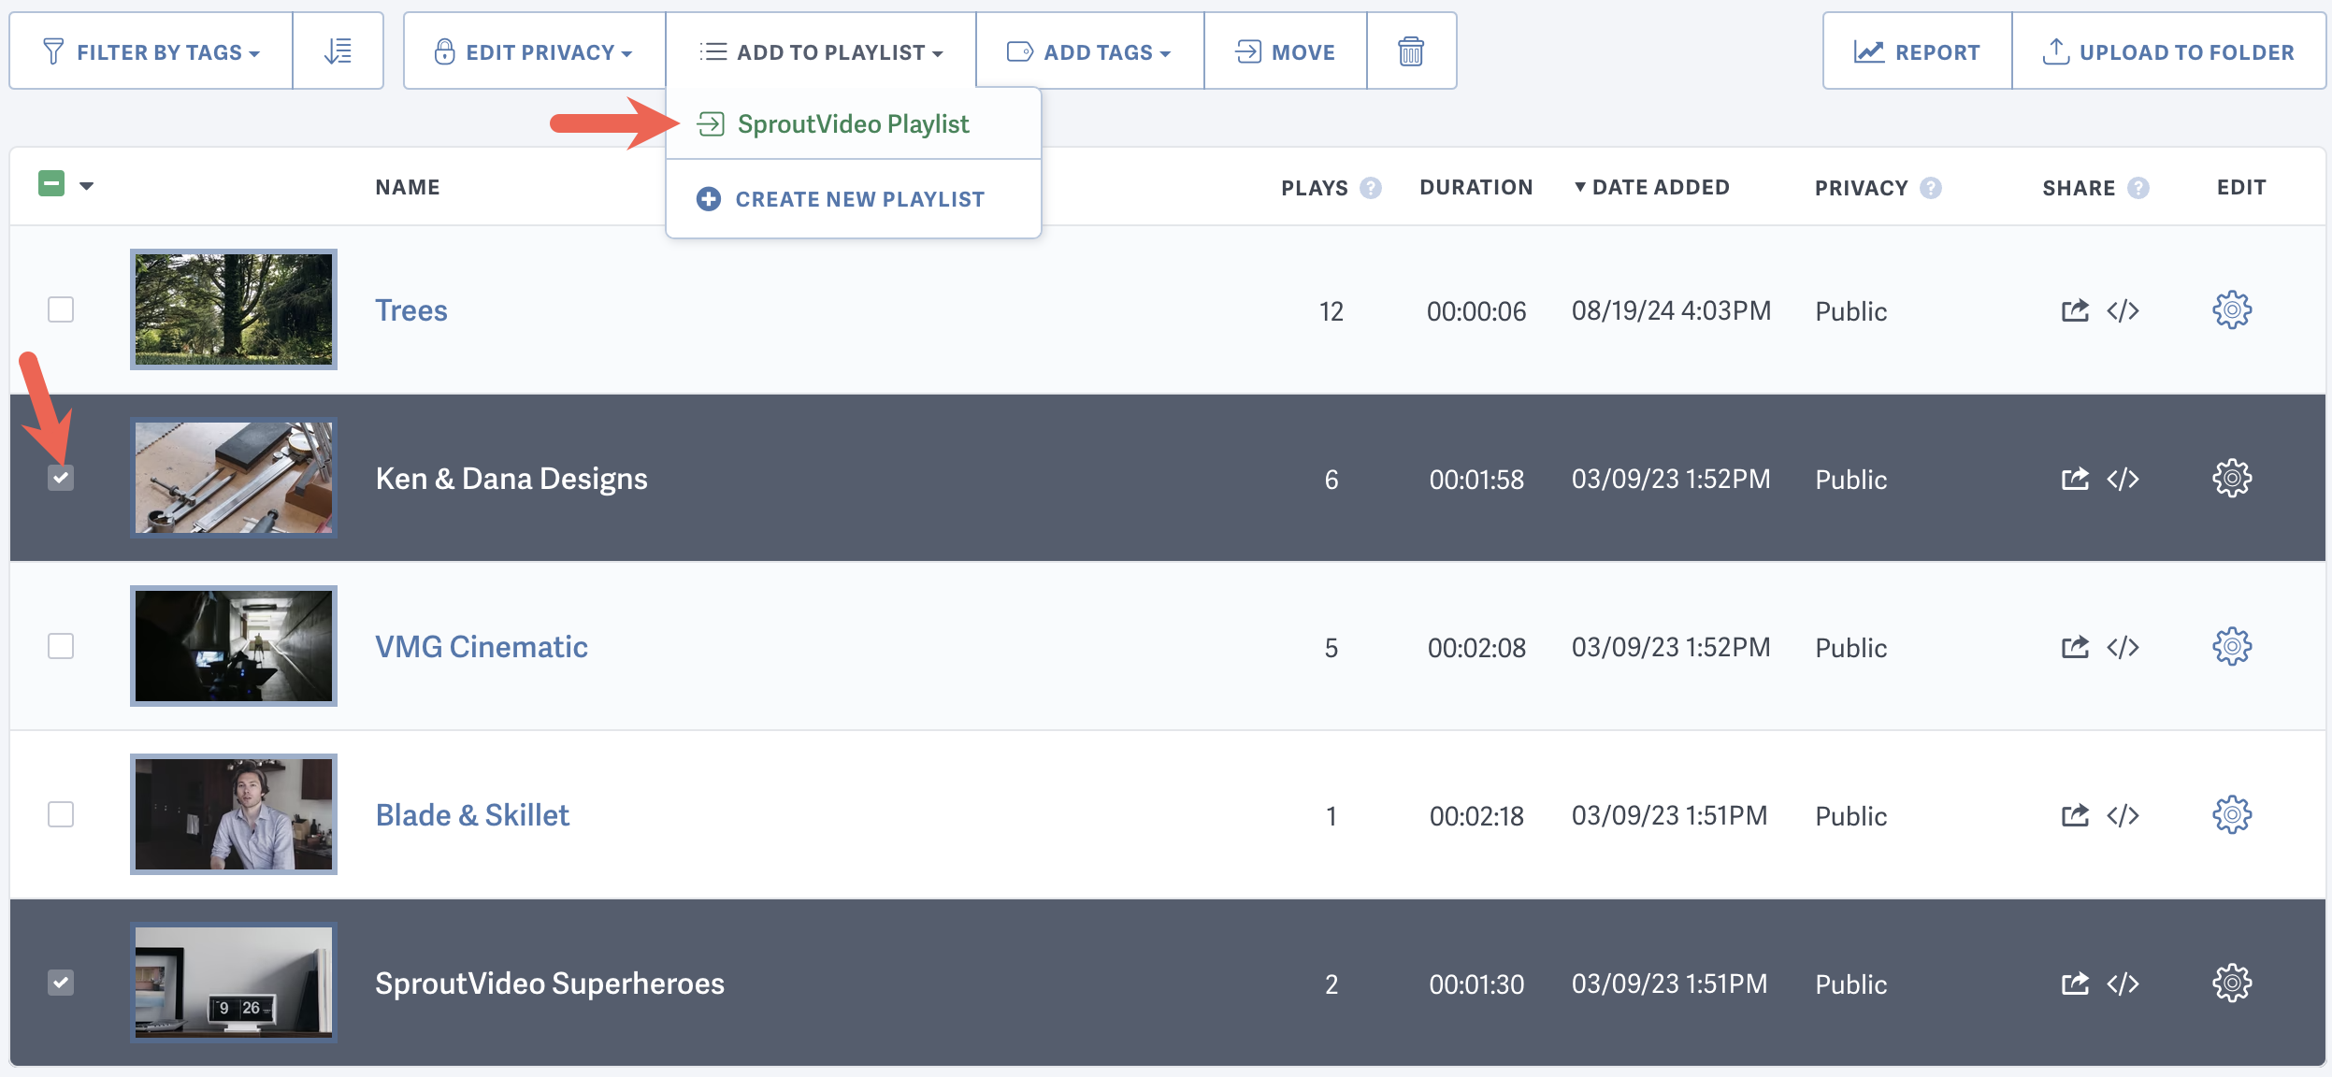Open embed code icon for VMG Cinematic
Image resolution: width=2332 pixels, height=1077 pixels.
[x=2123, y=646]
